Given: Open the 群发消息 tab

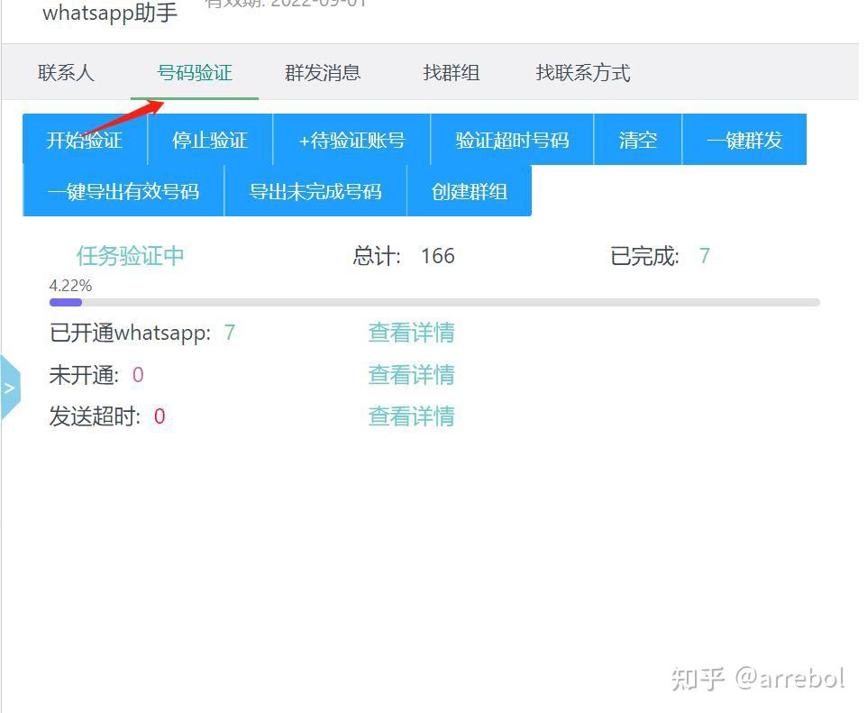Looking at the screenshot, I should coord(323,72).
